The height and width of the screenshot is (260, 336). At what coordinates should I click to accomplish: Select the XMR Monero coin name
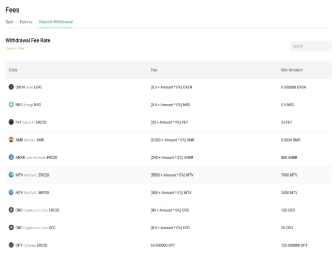30,140
